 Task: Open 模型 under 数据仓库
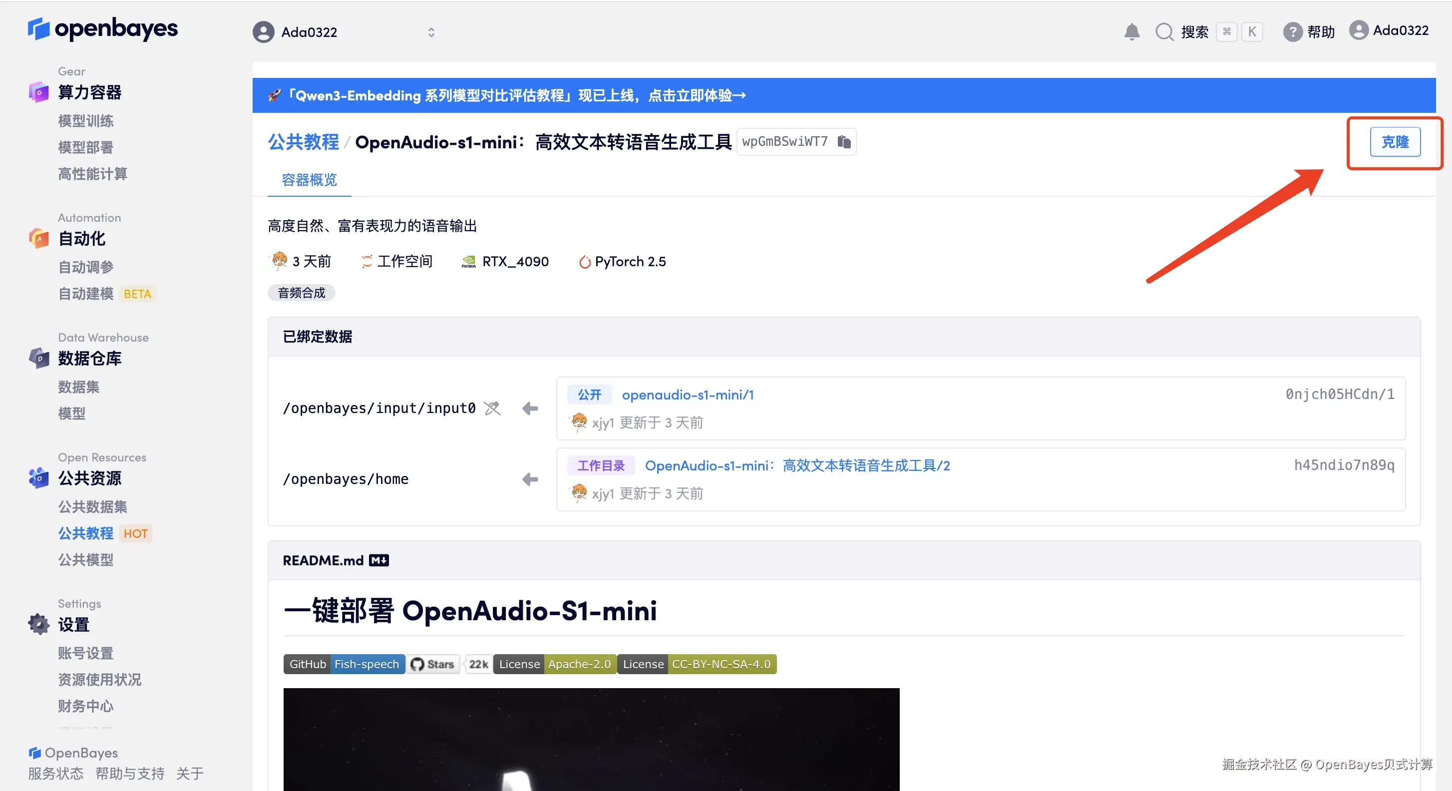tap(71, 413)
